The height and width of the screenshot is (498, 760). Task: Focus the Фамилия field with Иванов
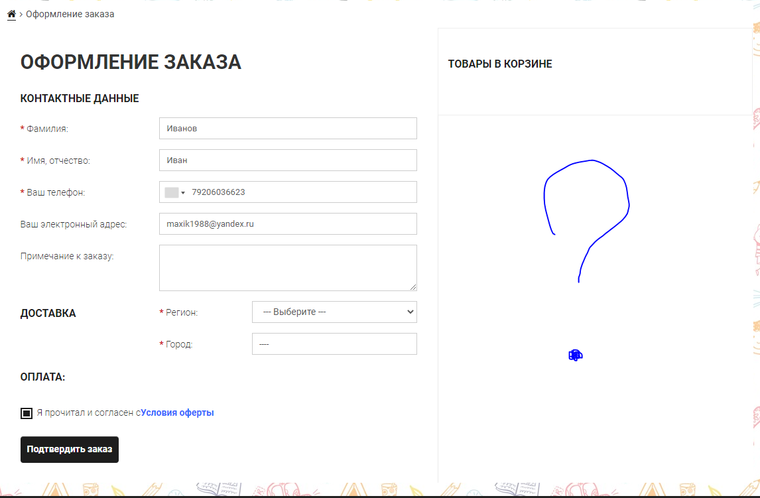click(288, 129)
